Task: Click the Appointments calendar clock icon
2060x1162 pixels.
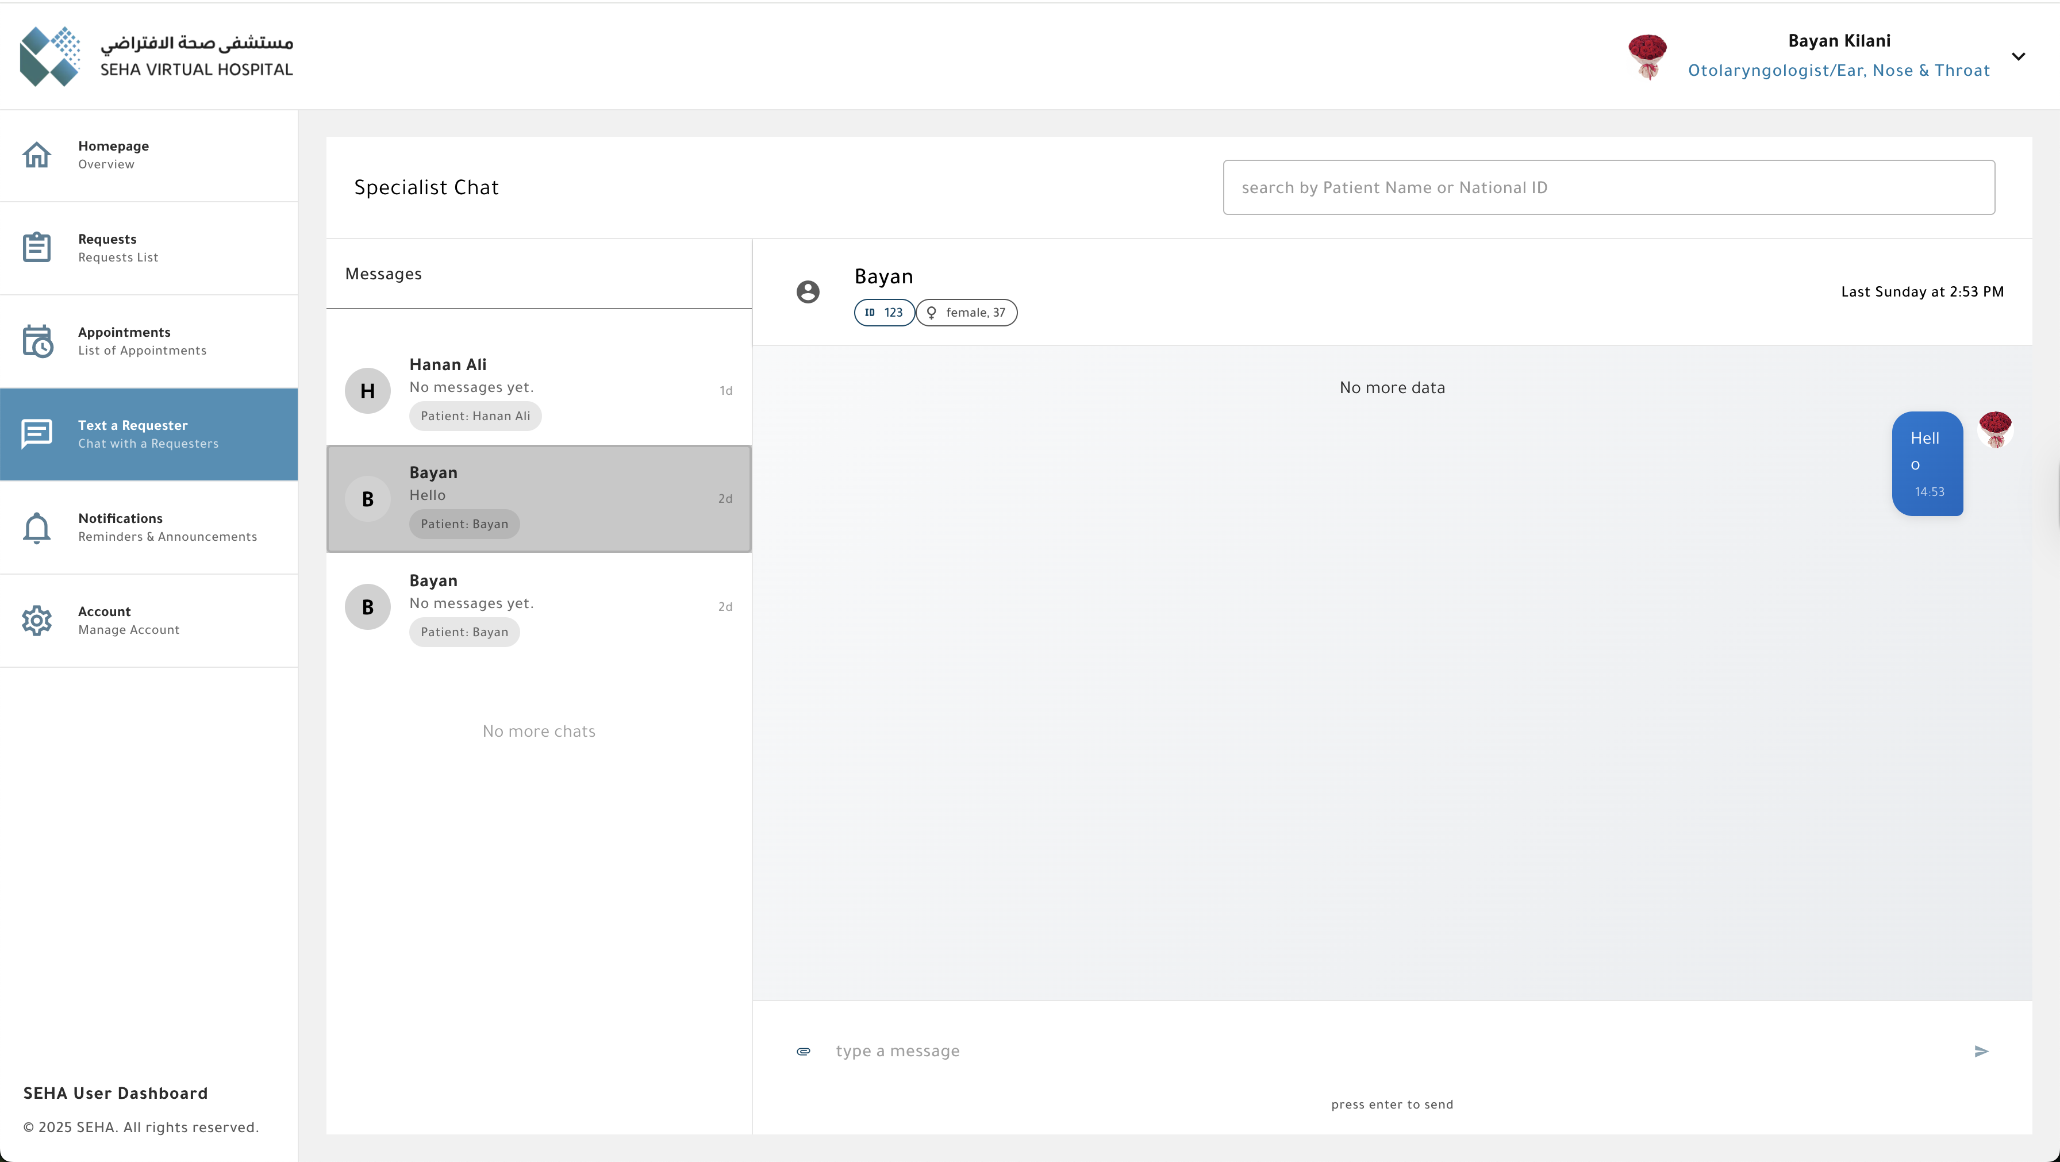Action: [x=37, y=341]
